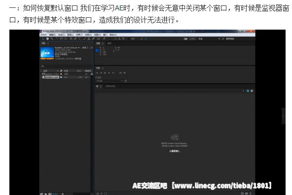Reset preview shortcut settings icon

click(x=126, y=81)
